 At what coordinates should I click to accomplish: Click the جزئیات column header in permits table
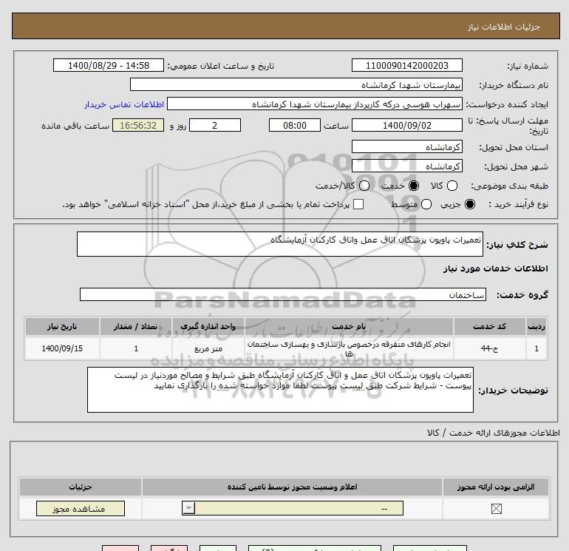click(x=81, y=487)
